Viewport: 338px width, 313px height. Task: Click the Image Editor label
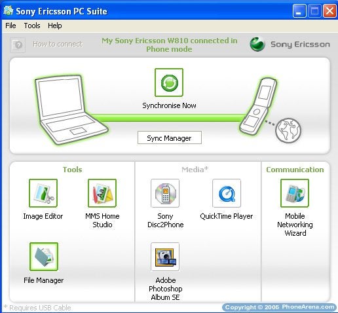(x=43, y=216)
